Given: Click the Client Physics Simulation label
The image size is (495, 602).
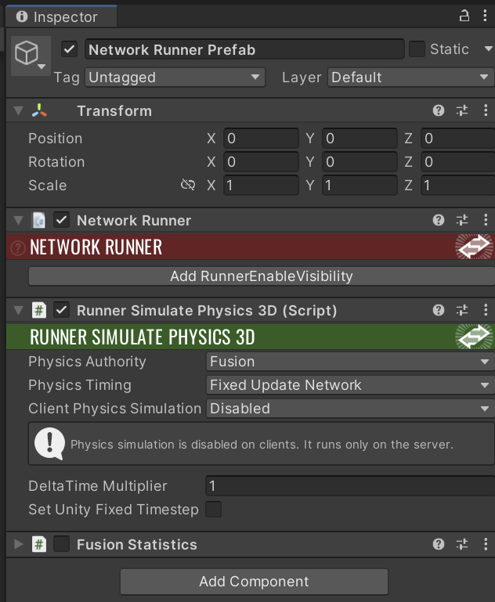Looking at the screenshot, I should (x=115, y=409).
